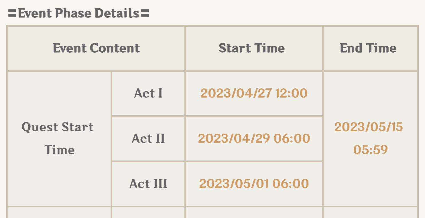Click the empty cell below the end date
This screenshot has width=425, height=218.
pyautogui.click(x=370, y=213)
